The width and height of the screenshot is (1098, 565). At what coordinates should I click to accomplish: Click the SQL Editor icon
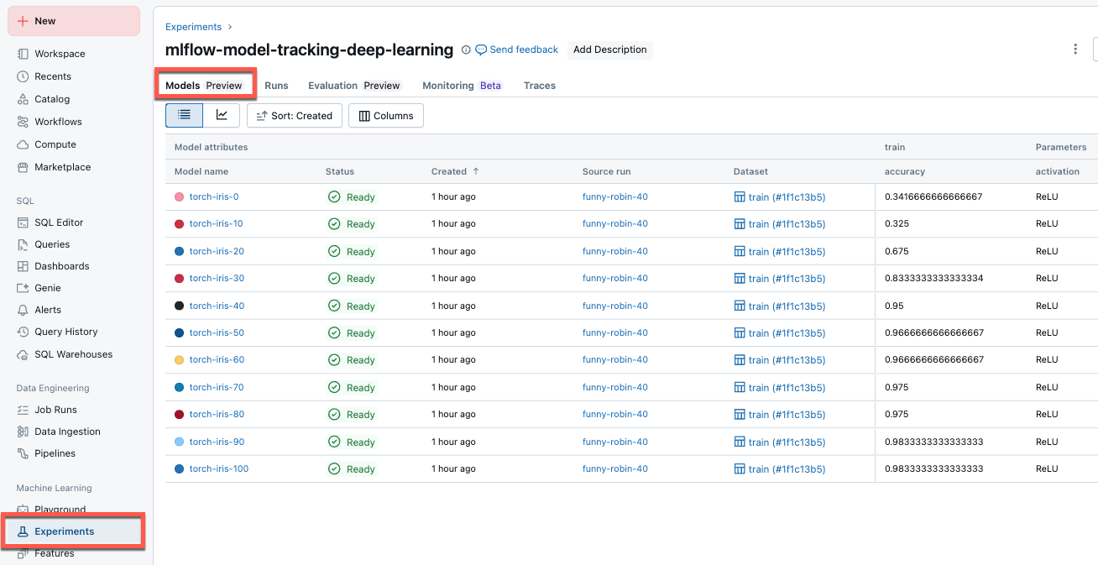(x=23, y=222)
